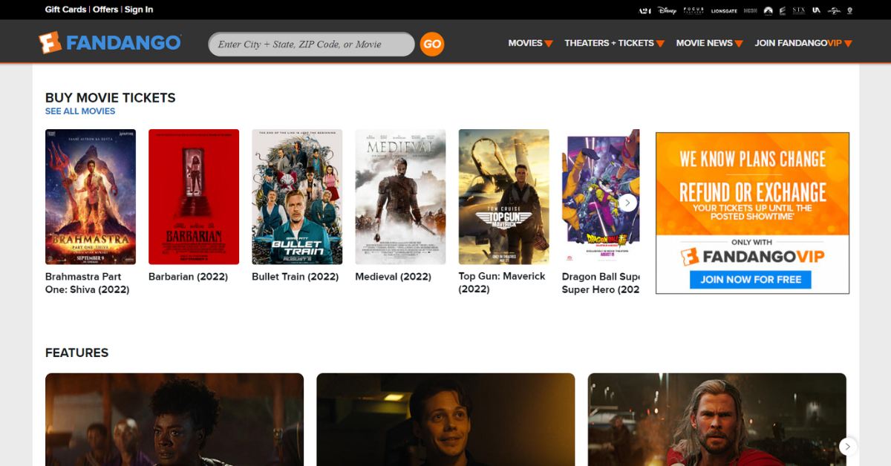Viewport: 891px width, 466px height.
Task: Expand the JOIN FANDANGOVIP menu
Action: 802,43
